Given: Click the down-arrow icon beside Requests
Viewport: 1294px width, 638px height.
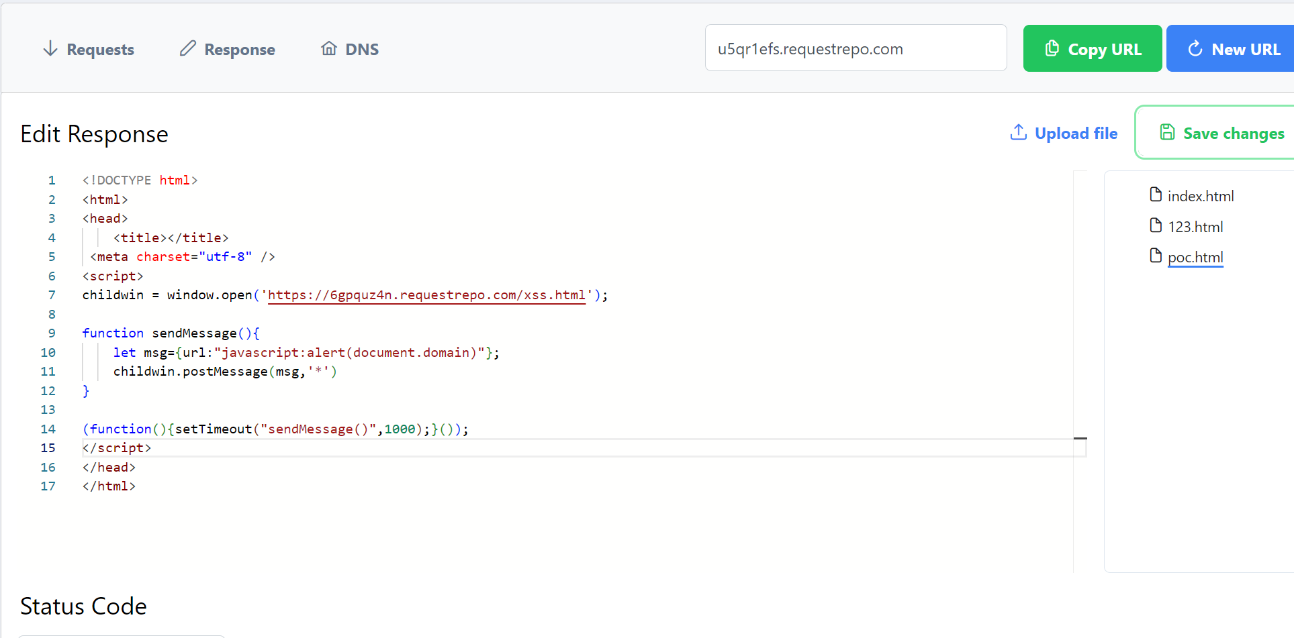Looking at the screenshot, I should tap(50, 48).
